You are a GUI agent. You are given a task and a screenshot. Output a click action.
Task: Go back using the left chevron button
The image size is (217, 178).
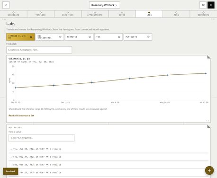(x=6, y=5)
